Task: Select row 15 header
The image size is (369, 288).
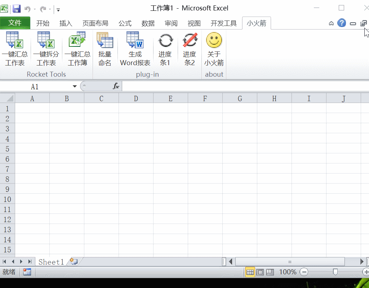Action: [8, 249]
